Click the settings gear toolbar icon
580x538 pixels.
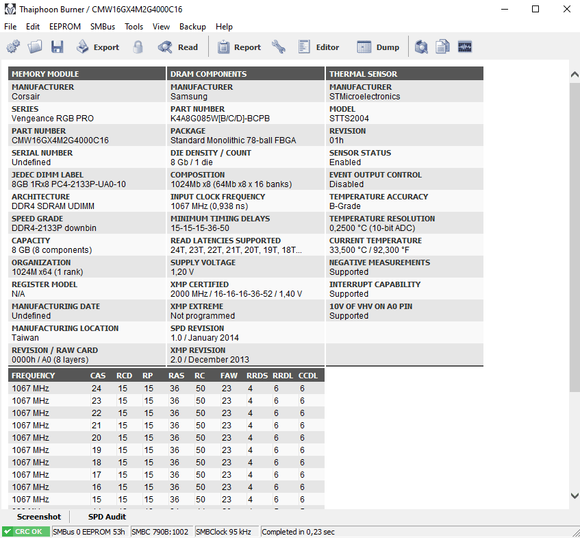click(x=13, y=47)
